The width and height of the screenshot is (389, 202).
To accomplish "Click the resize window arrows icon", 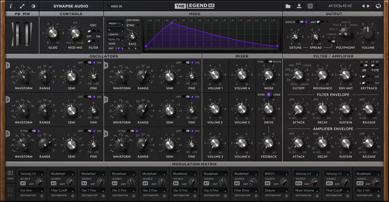I will tap(22, 6).
